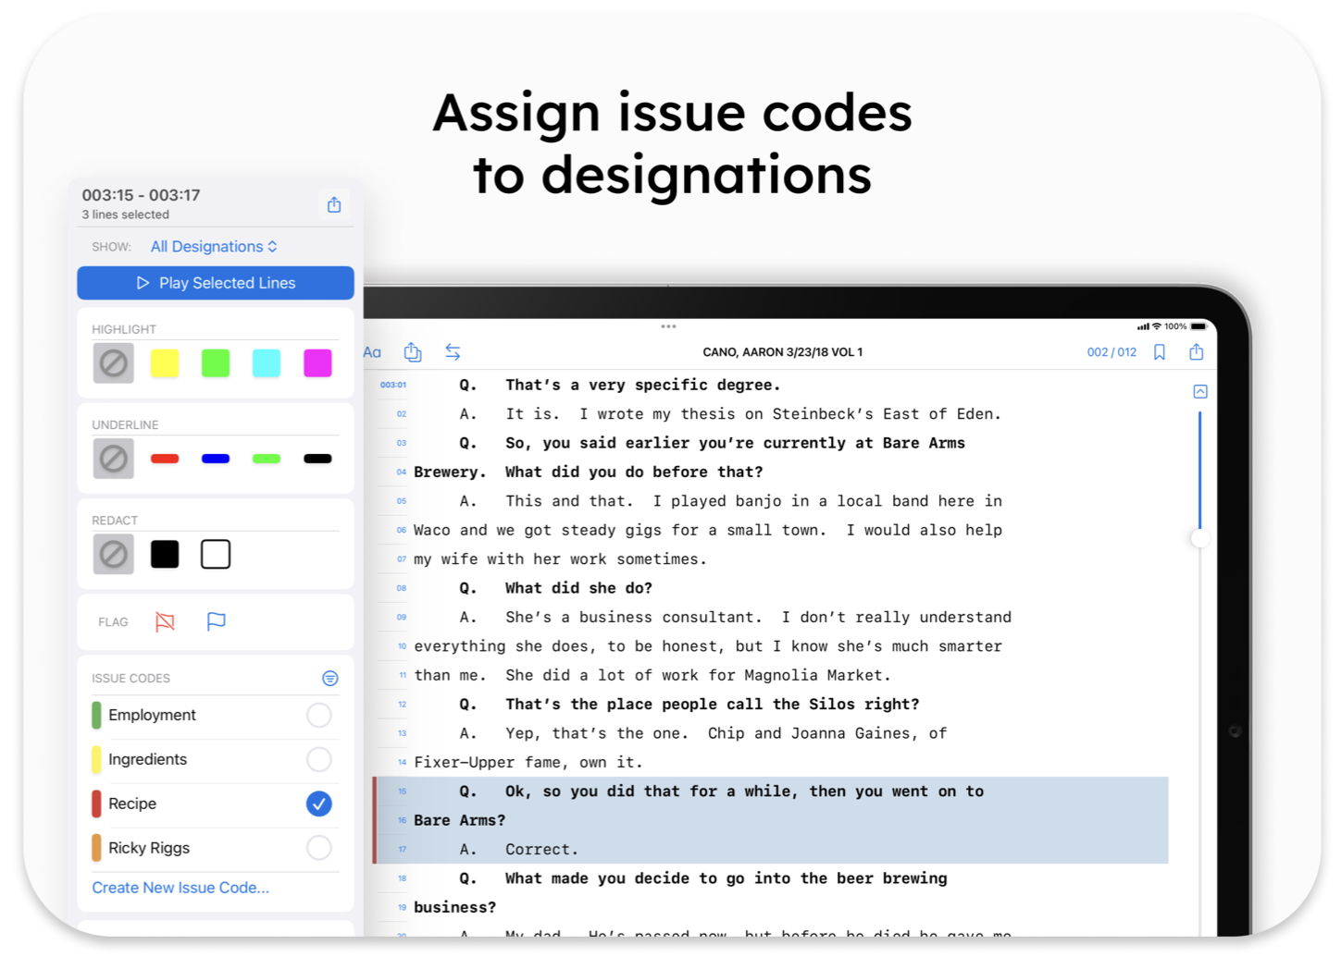Uncheck the Recipe issue code
1341x957 pixels.
click(x=318, y=804)
